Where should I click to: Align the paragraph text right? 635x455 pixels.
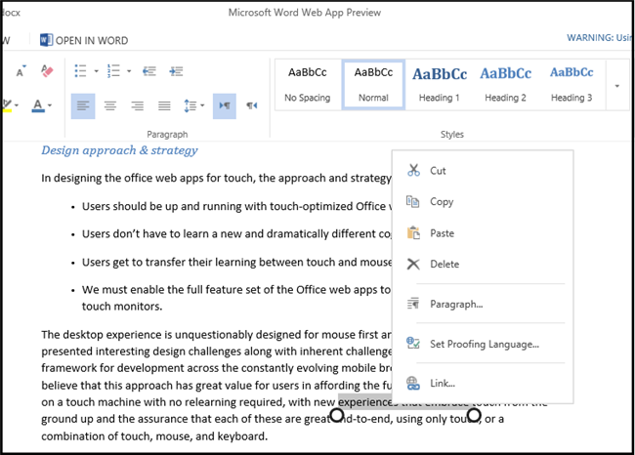[138, 106]
